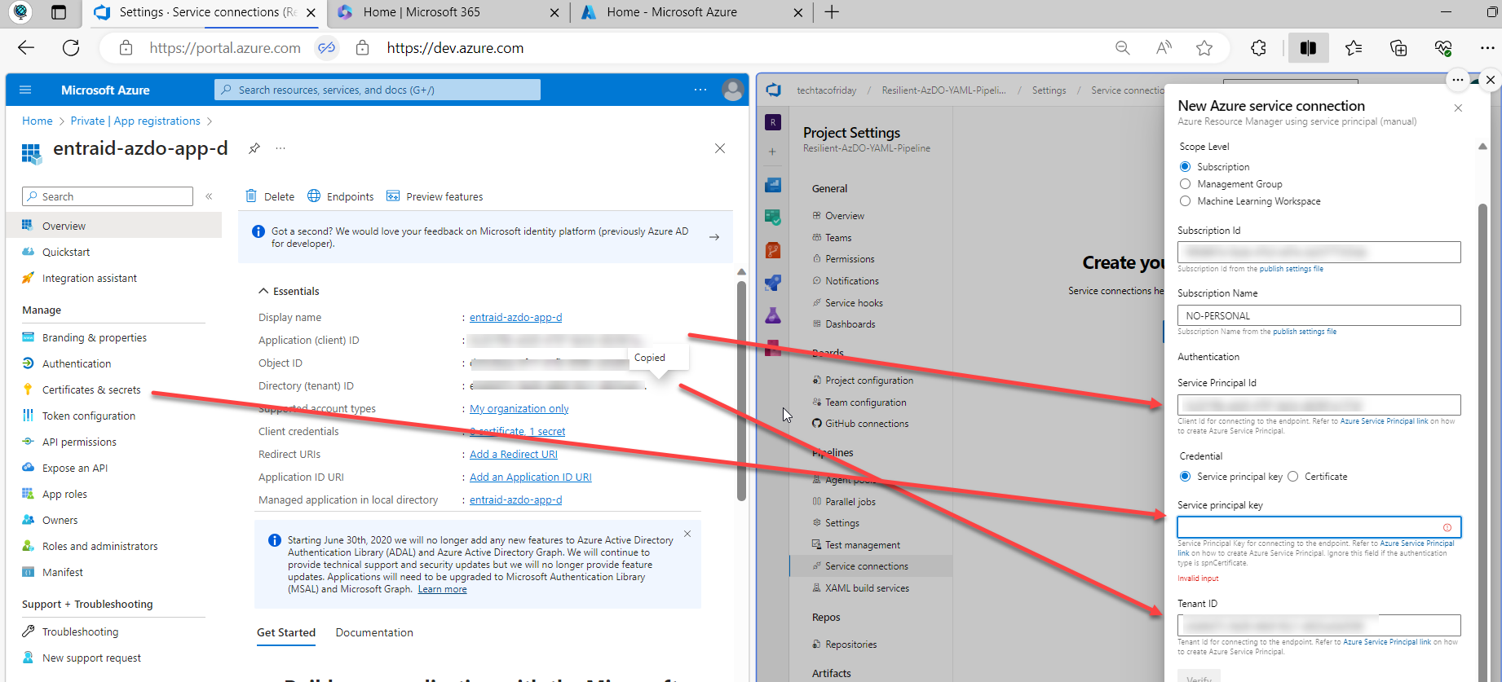The width and height of the screenshot is (1502, 682).
Task: Select Certificate credential option
Action: (x=1292, y=476)
